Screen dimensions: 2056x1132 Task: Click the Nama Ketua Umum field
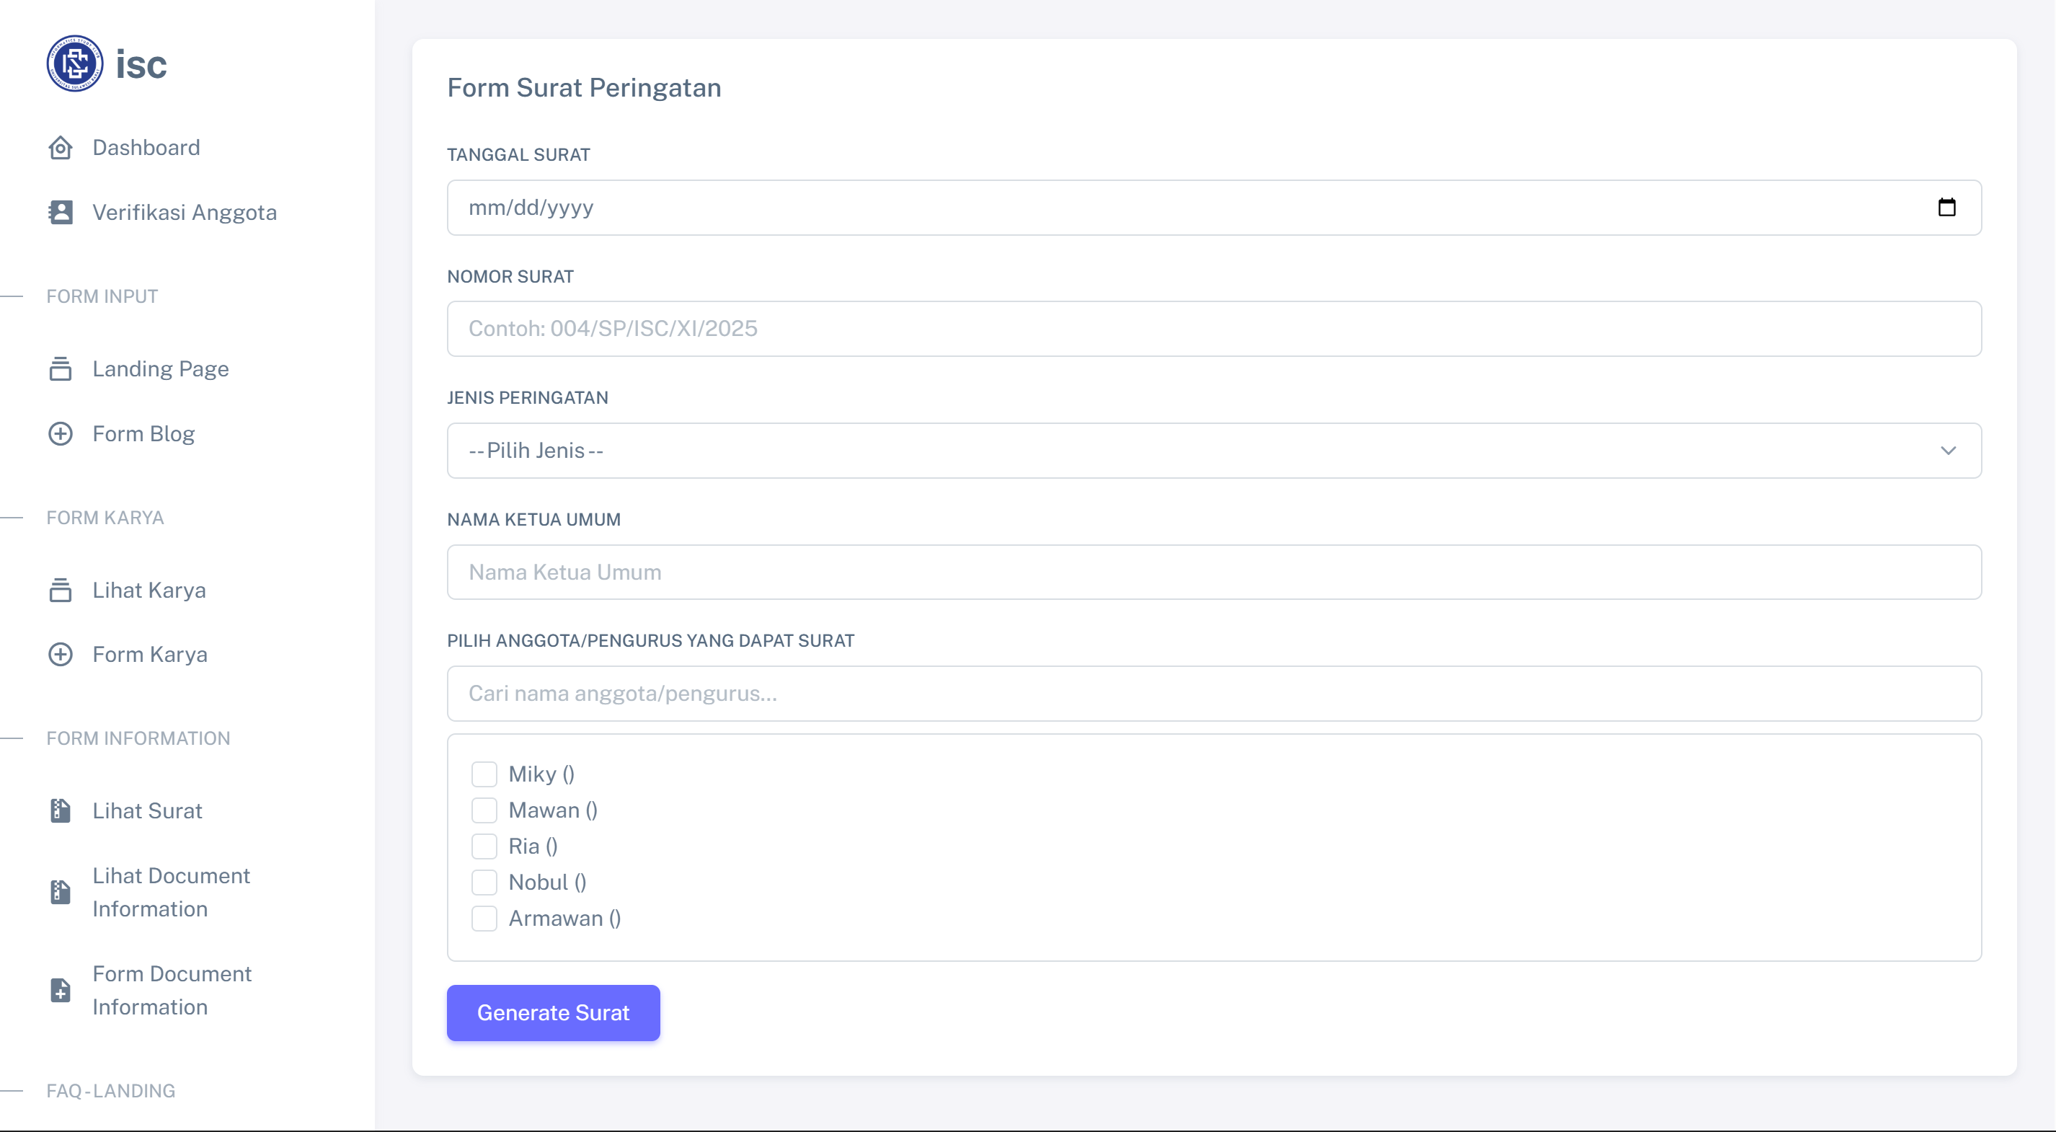click(x=1213, y=572)
